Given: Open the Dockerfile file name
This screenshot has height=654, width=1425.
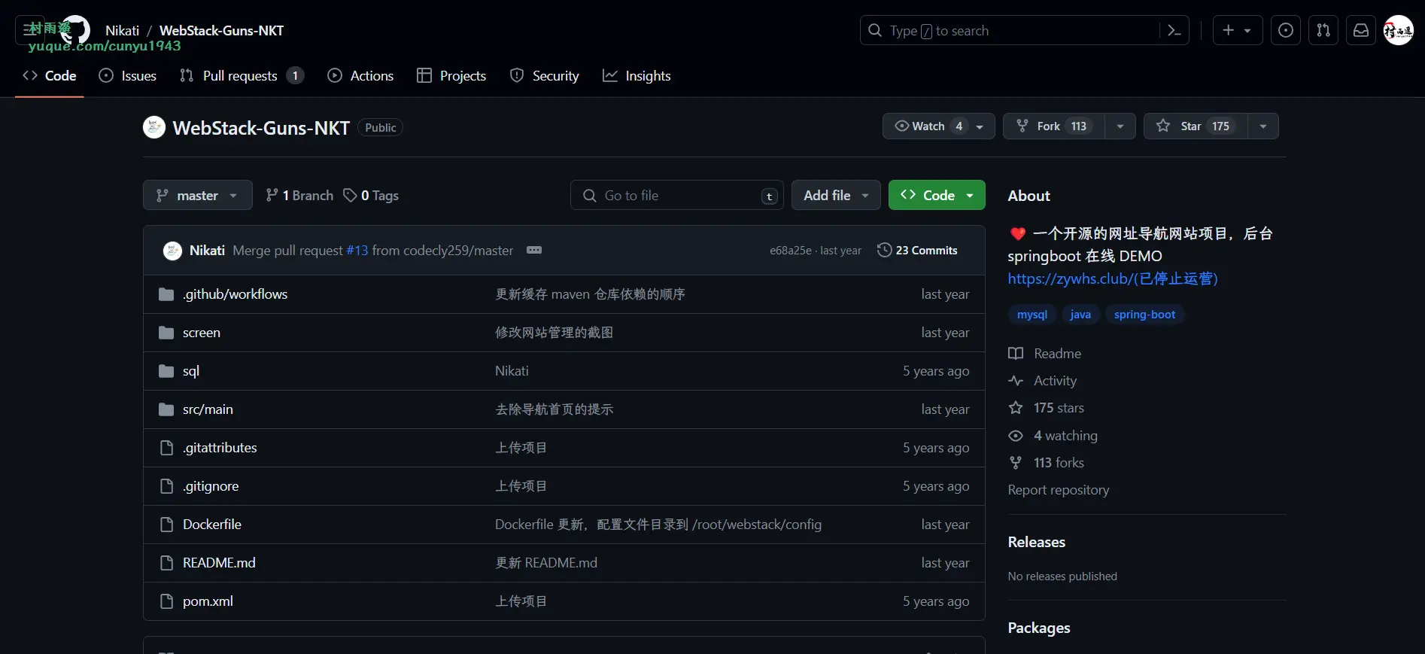Looking at the screenshot, I should click(212, 525).
